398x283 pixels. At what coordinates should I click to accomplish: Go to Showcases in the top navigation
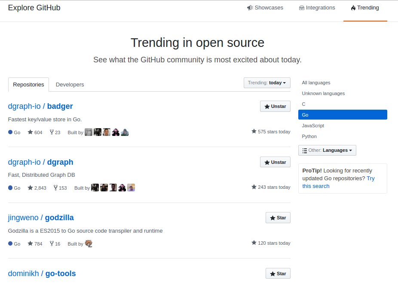[265, 8]
